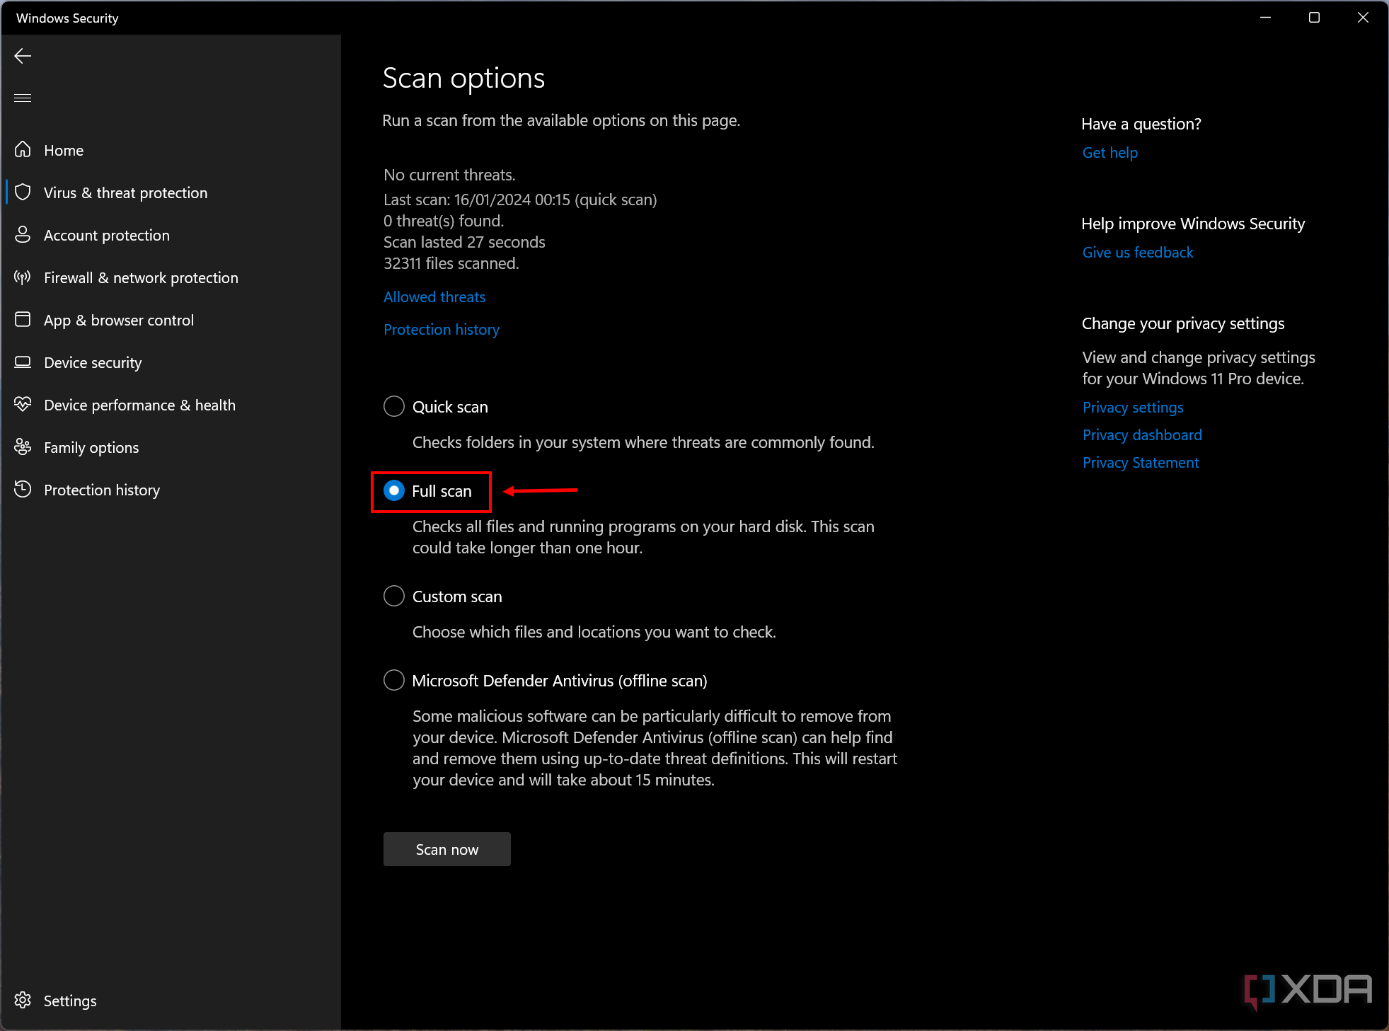Open the Home menu item
1389x1031 pixels.
point(171,150)
